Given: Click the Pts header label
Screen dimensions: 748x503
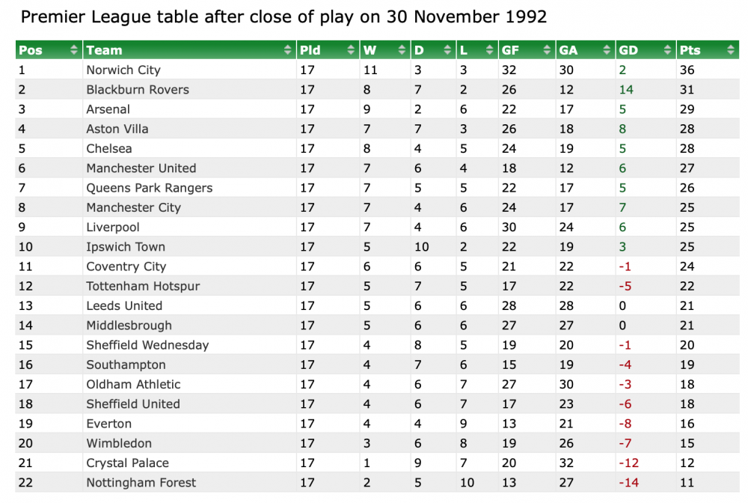Looking at the screenshot, I should [690, 50].
